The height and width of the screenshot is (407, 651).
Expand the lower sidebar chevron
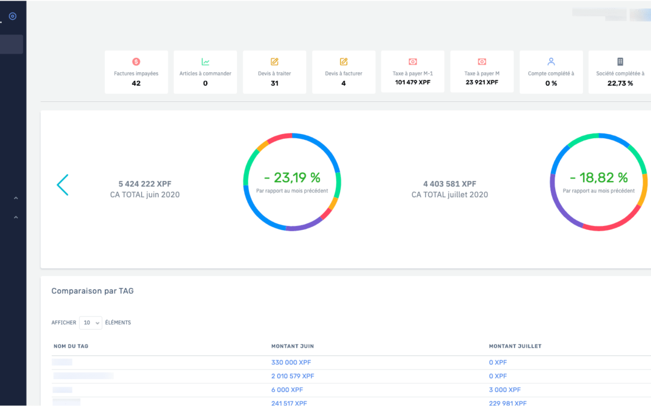[16, 218]
